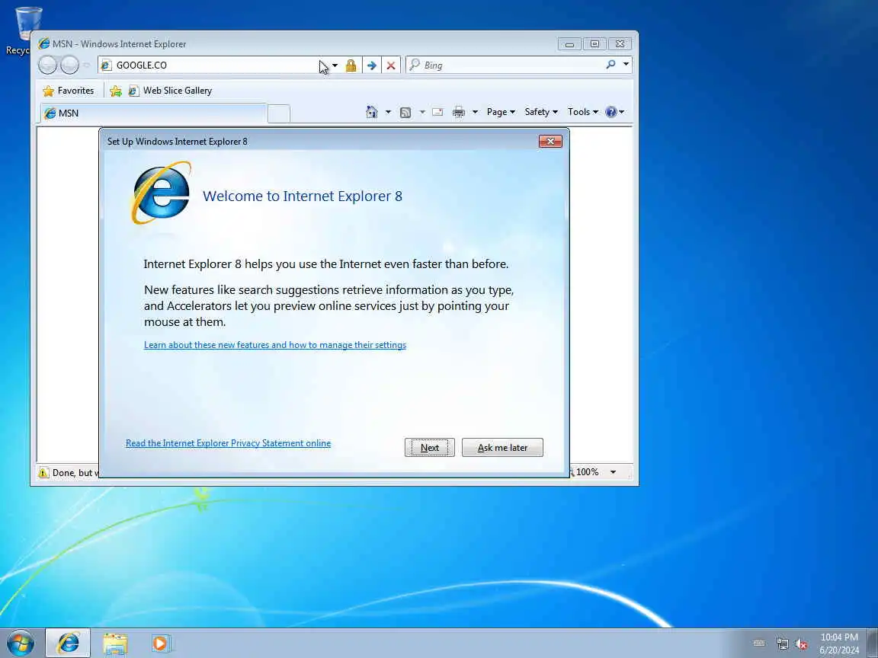The width and height of the screenshot is (878, 658).
Task: Expand the Print options dropdown arrow
Action: [475, 112]
